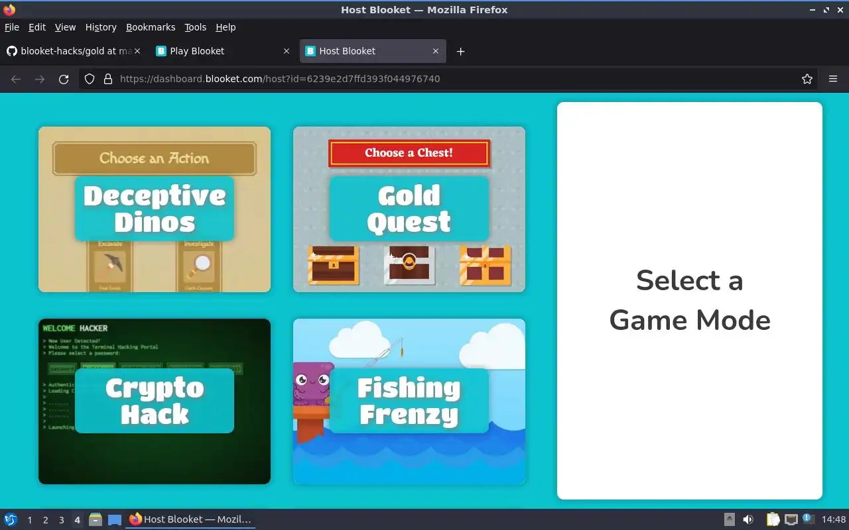Open the Bookmarks menu
Screen dimensions: 849x530
point(151,27)
